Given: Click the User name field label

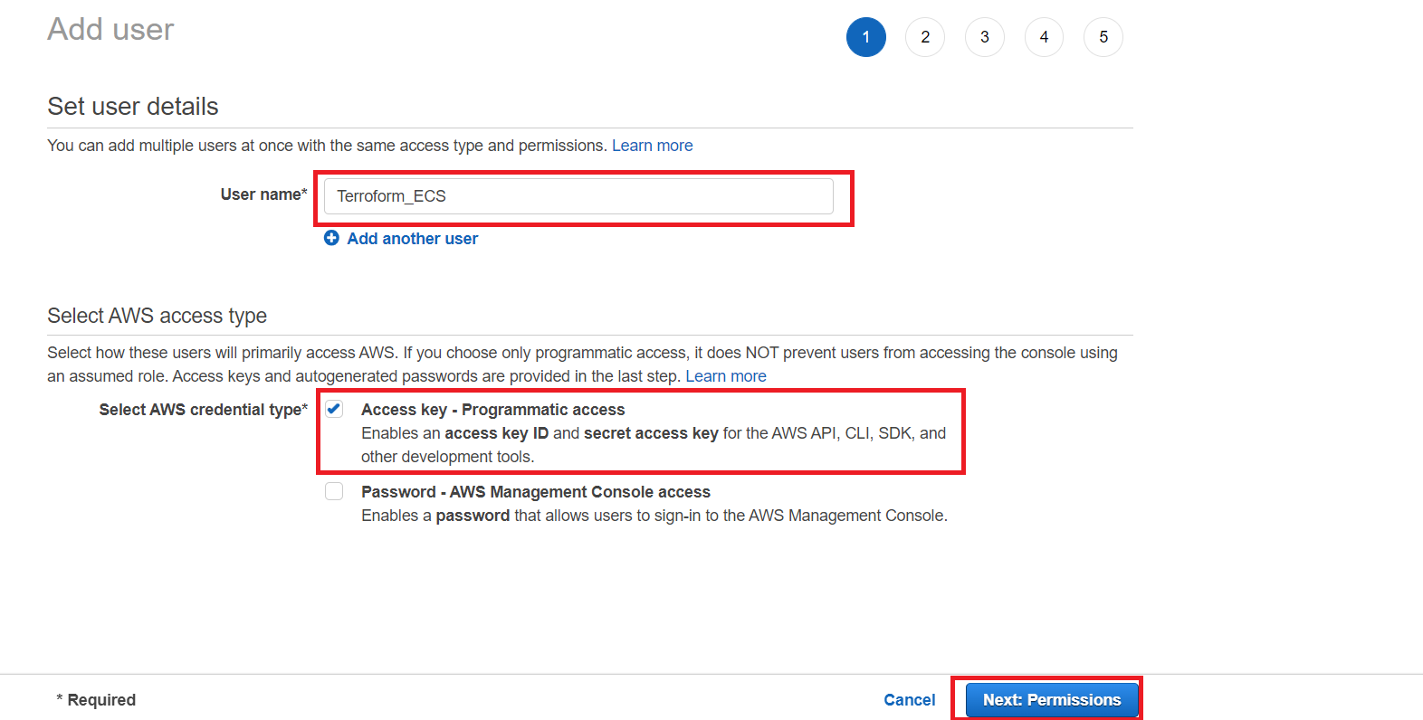Looking at the screenshot, I should tap(263, 194).
